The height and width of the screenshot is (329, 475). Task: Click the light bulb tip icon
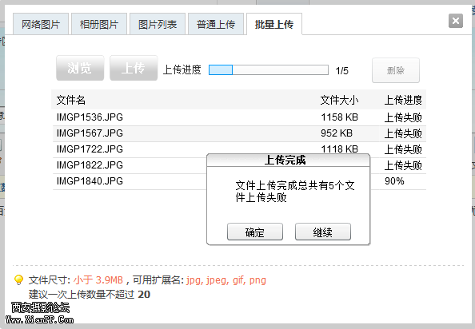point(18,279)
